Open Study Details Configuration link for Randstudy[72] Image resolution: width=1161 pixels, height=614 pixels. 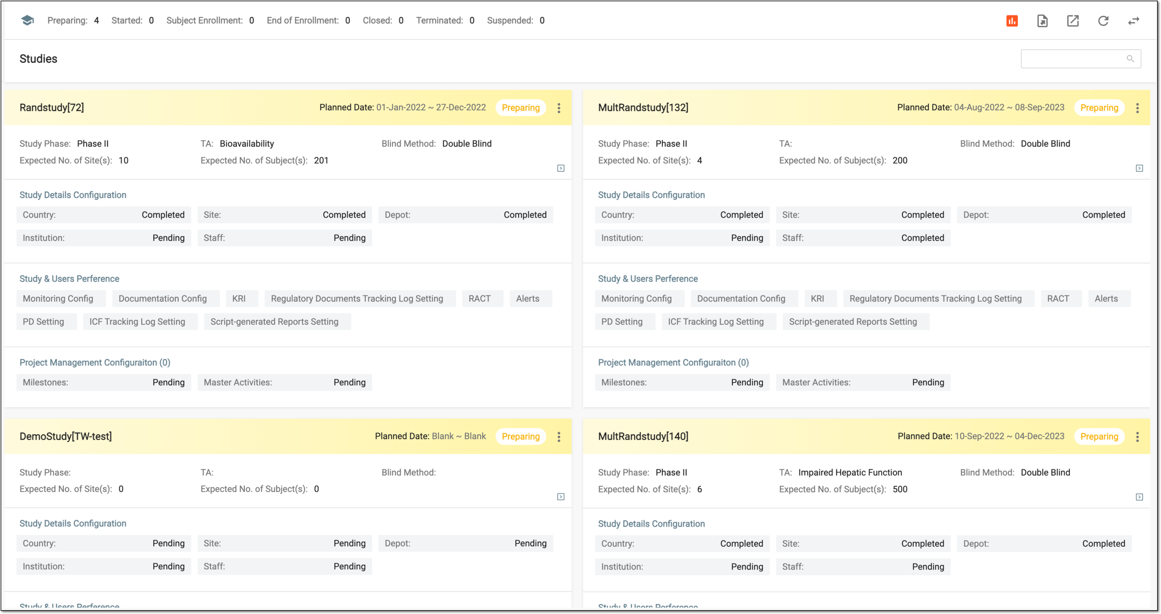(73, 195)
